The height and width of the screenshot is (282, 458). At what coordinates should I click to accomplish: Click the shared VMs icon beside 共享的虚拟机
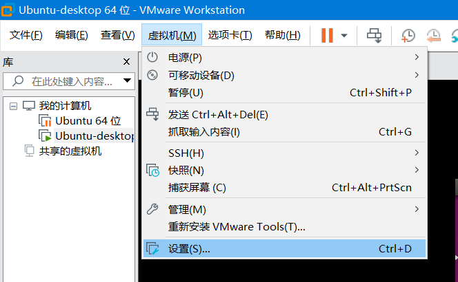(29, 151)
